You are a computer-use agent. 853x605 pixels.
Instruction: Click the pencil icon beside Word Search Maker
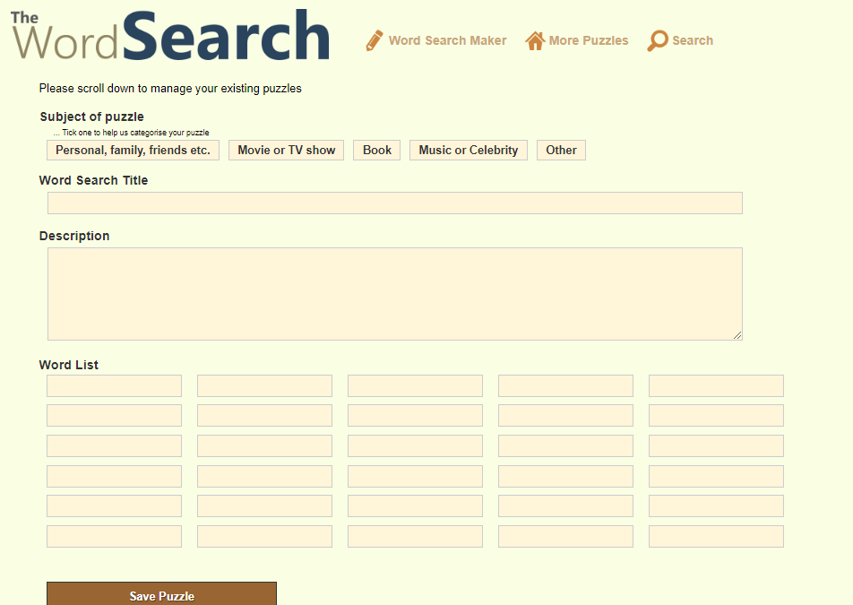tap(374, 39)
